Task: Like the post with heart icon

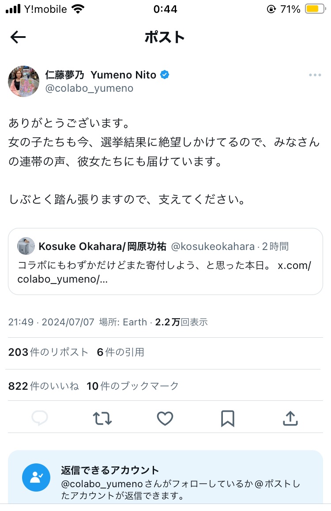Action: [165, 418]
